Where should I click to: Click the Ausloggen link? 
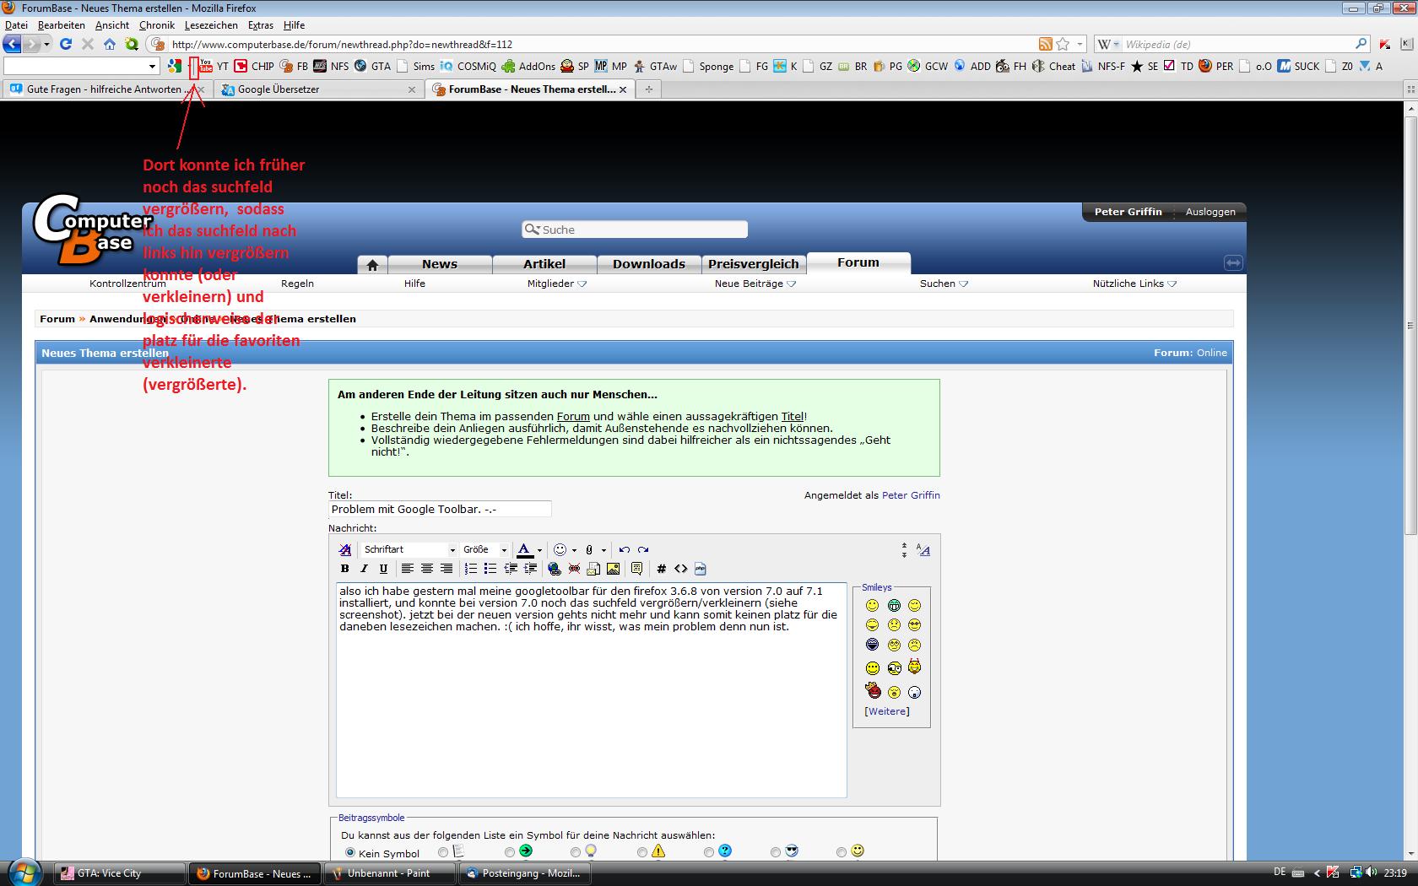[x=1210, y=212]
